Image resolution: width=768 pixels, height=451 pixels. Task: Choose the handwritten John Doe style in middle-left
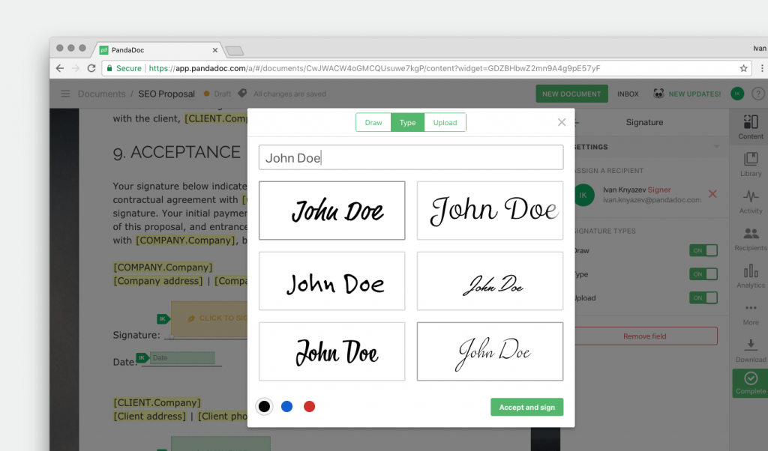(332, 281)
